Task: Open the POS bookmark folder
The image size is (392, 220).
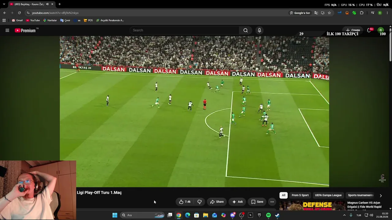Action: point(88,20)
